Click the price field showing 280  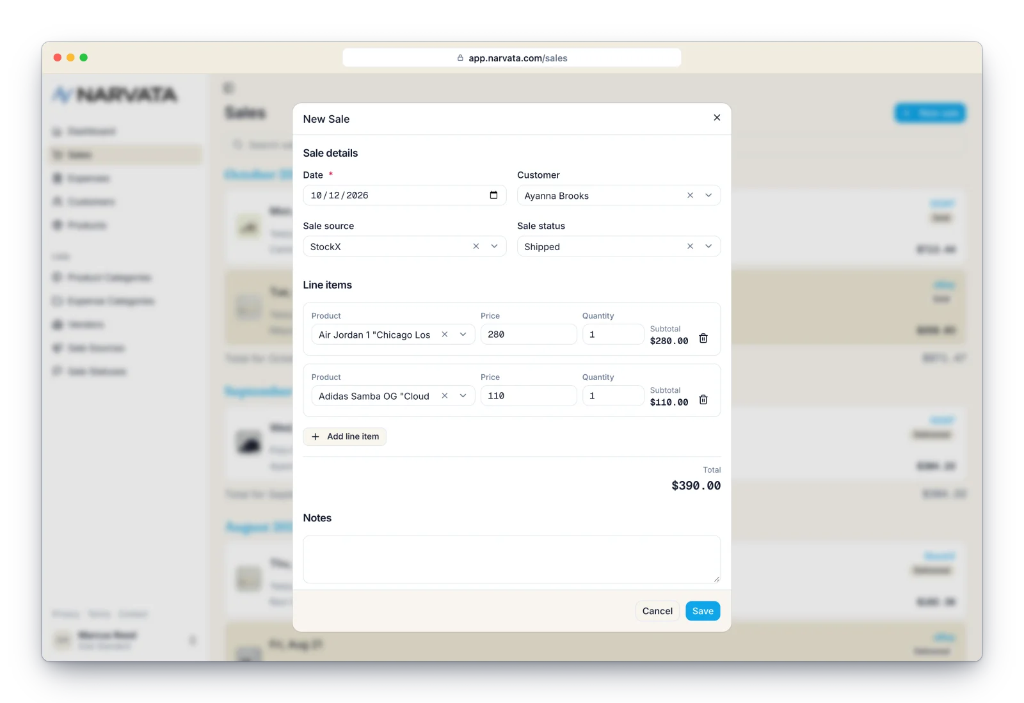pyautogui.click(x=529, y=335)
